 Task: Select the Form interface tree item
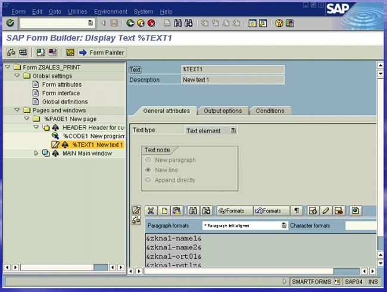point(61,93)
